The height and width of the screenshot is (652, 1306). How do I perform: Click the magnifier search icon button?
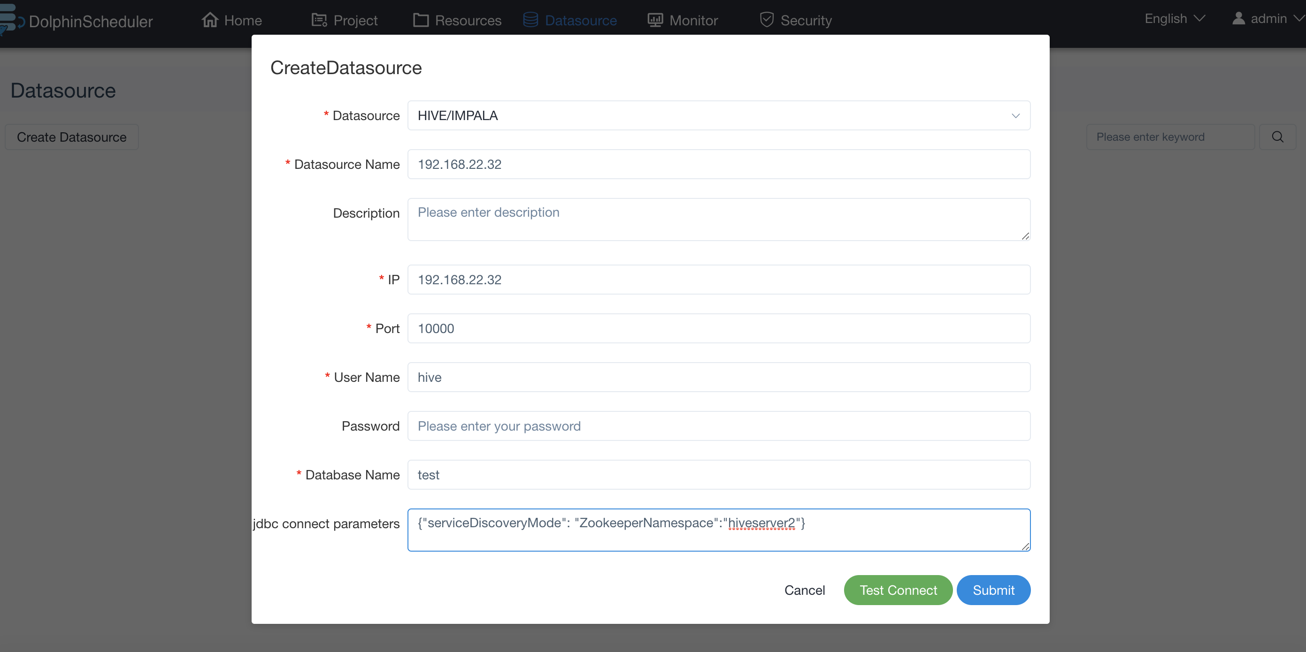click(1277, 137)
